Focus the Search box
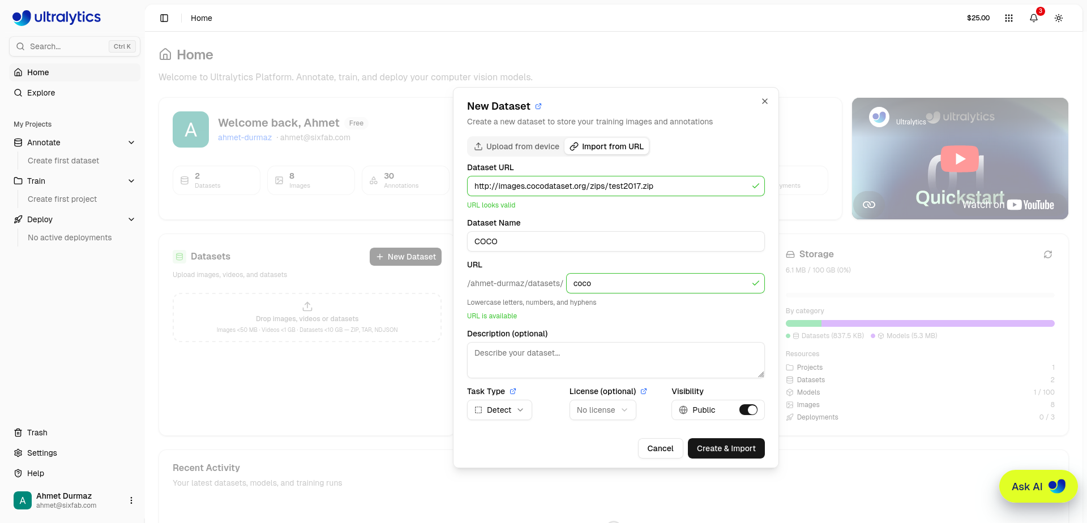 [x=75, y=46]
